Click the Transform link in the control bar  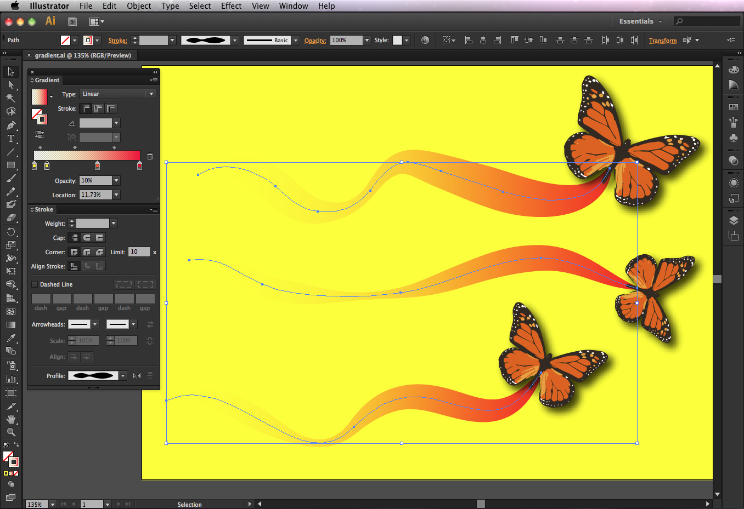[663, 40]
